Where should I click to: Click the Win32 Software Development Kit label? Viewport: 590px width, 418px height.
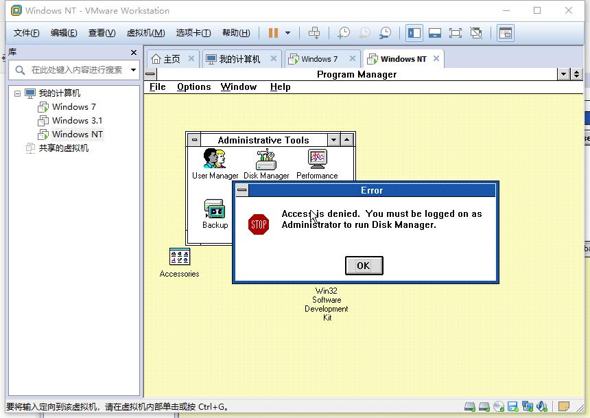327,304
